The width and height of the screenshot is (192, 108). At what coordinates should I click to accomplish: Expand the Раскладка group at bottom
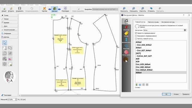coord(9,95)
